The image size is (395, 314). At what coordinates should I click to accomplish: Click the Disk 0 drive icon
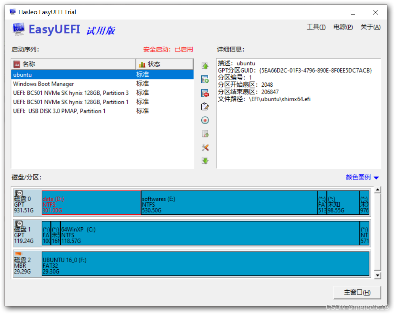click(x=19, y=193)
